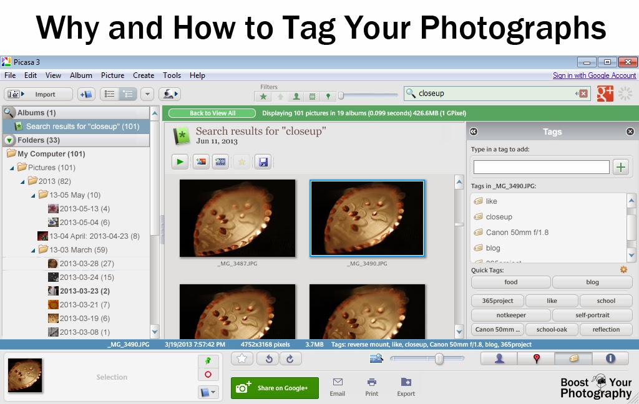Click Share on Google+
Image resolution: width=639 pixels, height=404 pixels.
[275, 388]
